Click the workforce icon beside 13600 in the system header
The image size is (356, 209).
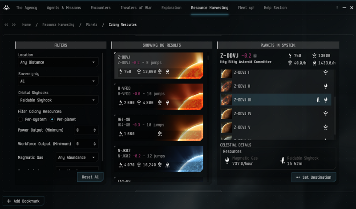click(314, 56)
